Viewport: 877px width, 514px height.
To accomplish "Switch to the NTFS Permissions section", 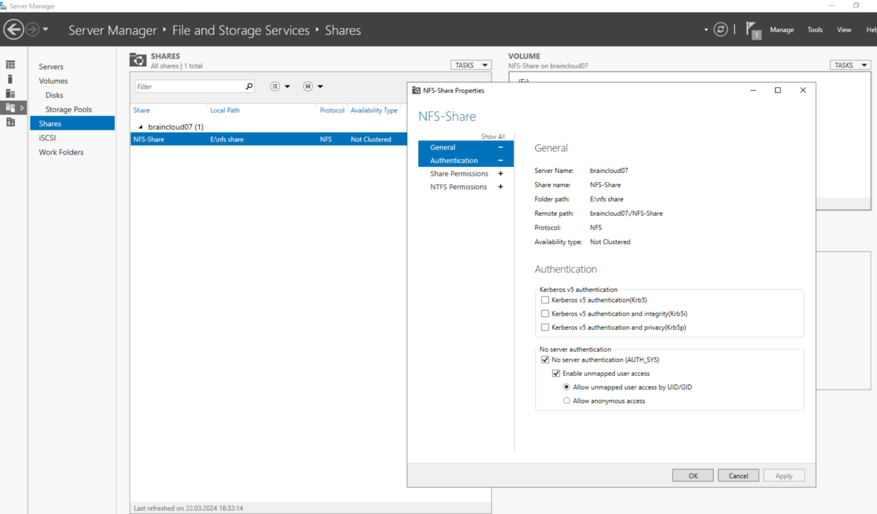I will coord(458,187).
